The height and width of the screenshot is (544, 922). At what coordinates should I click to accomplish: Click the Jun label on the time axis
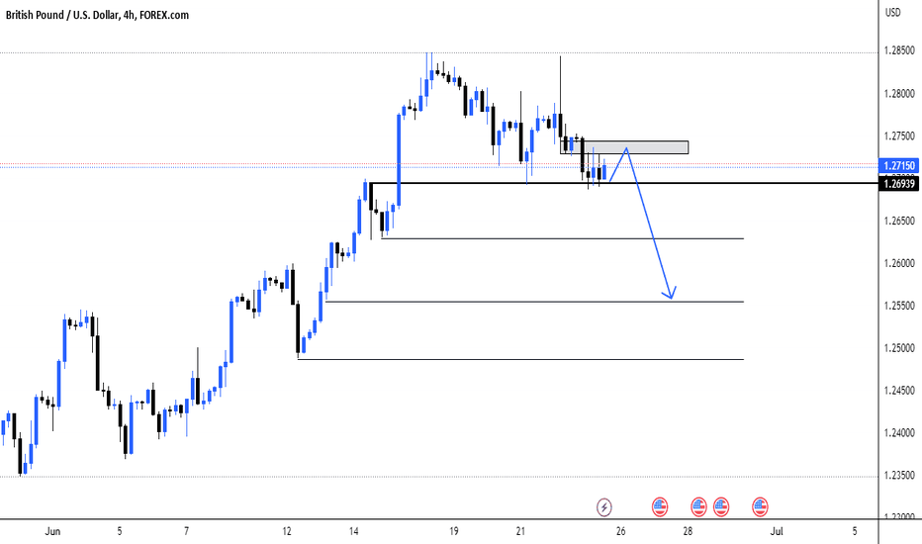[x=52, y=531]
